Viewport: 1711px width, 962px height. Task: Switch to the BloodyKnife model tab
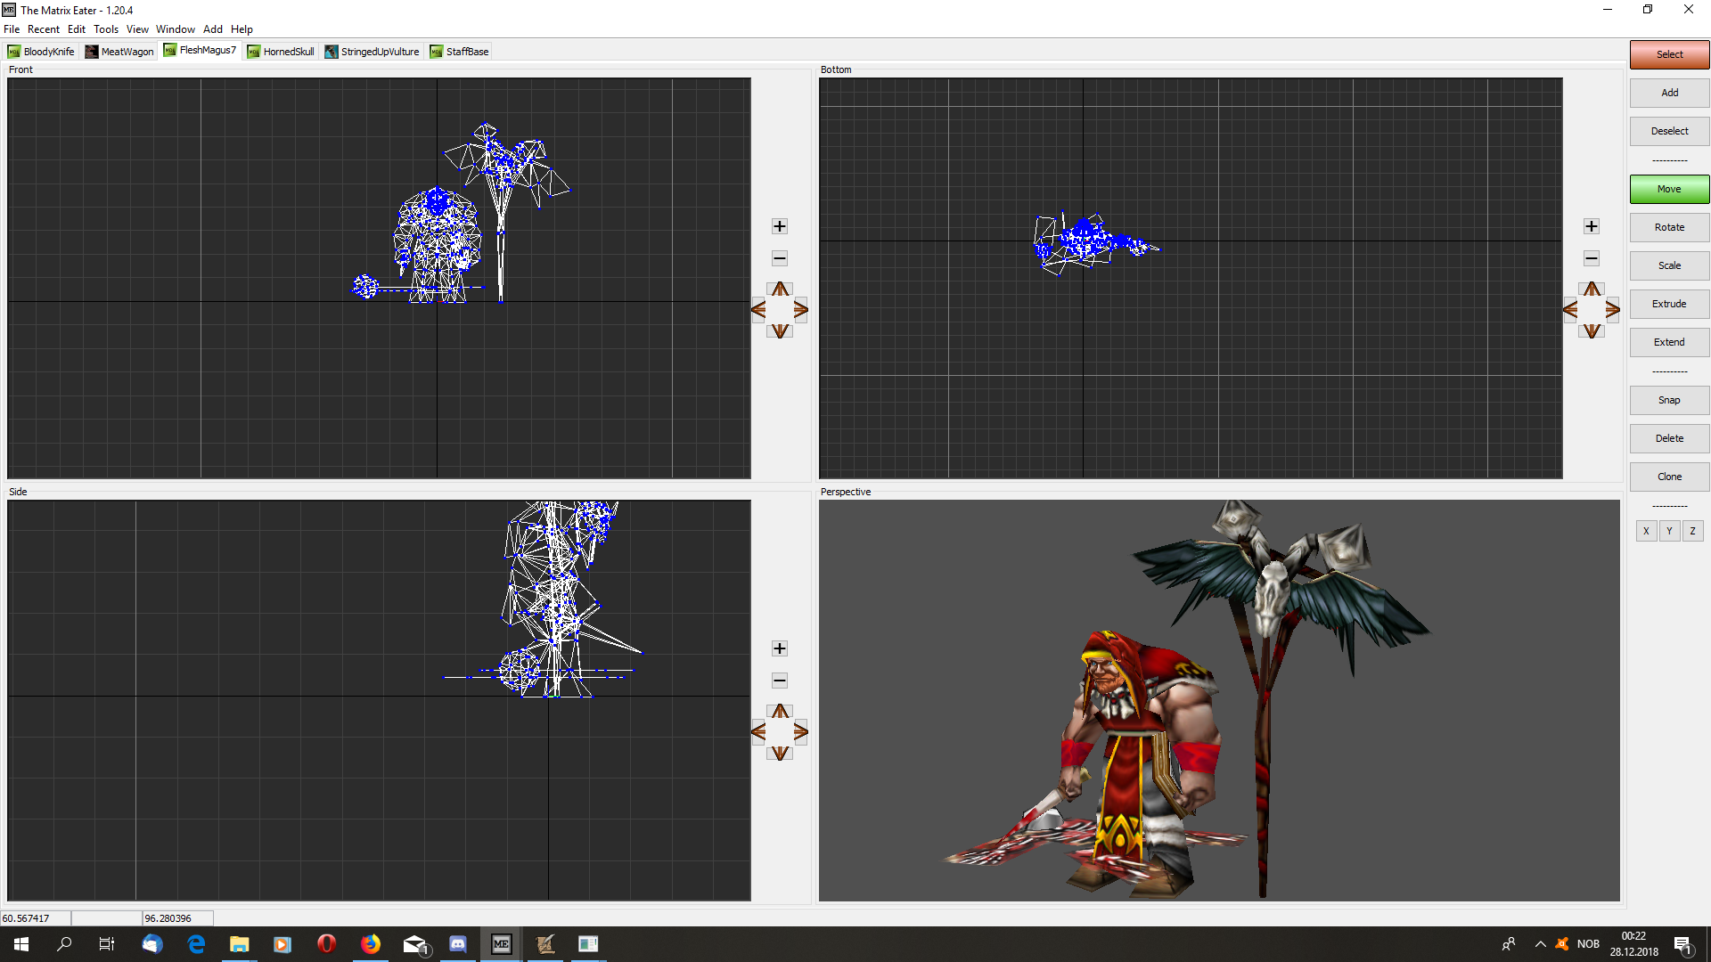click(41, 52)
